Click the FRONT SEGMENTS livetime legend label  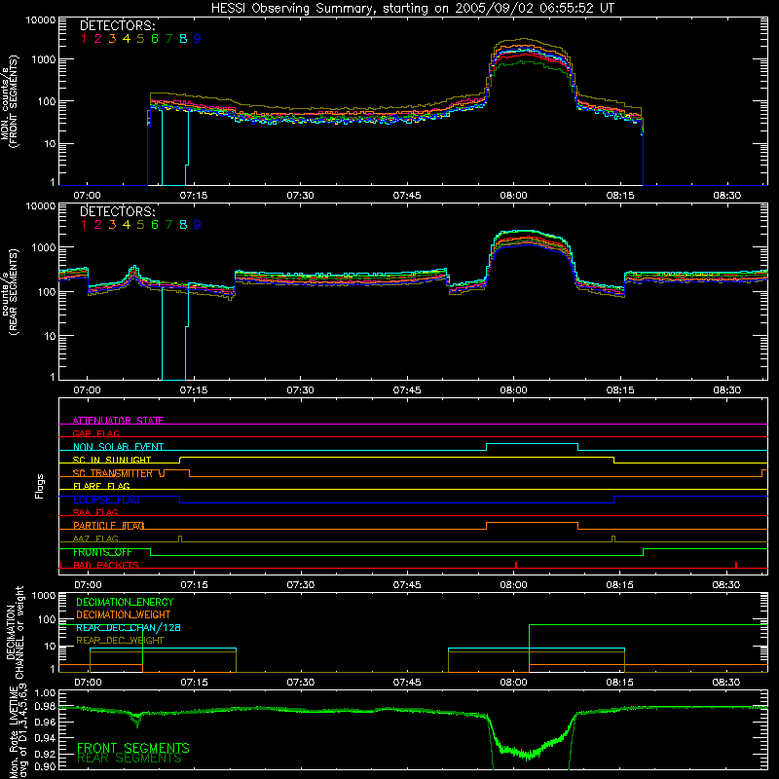click(x=133, y=748)
